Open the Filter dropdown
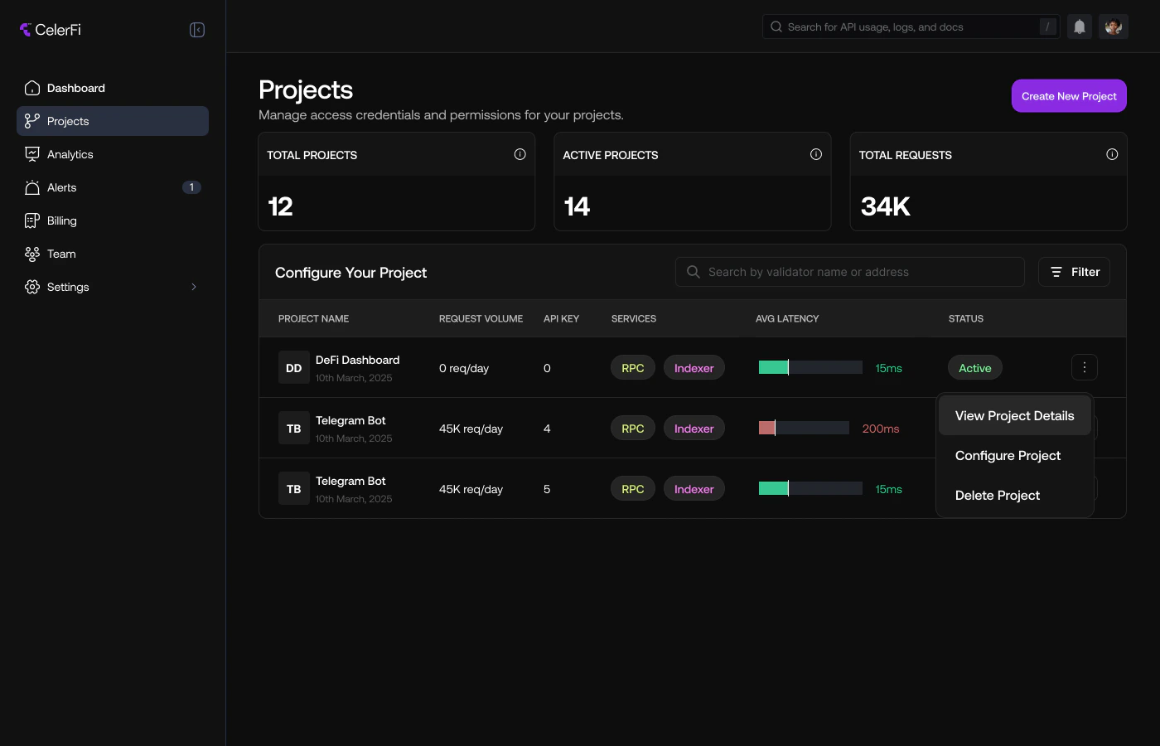 [x=1074, y=272]
